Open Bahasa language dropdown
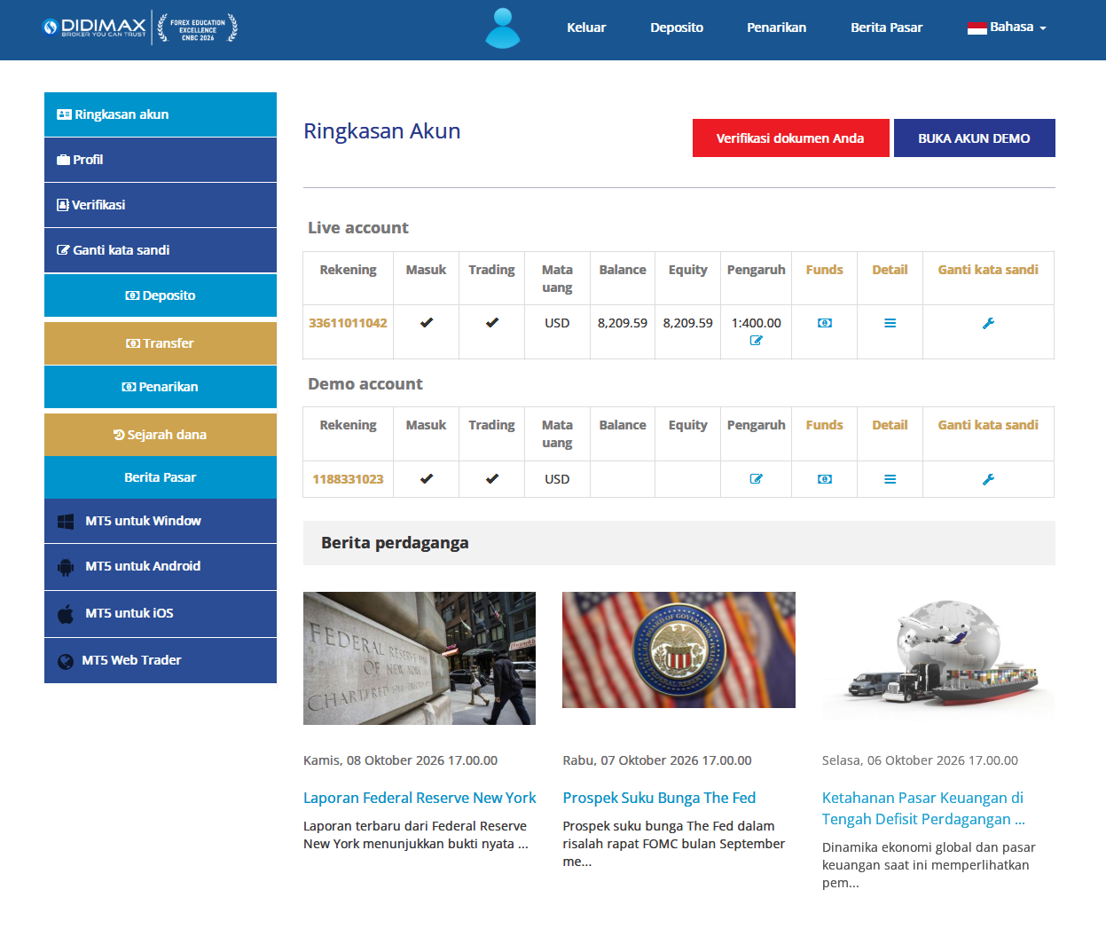 coord(1007,28)
